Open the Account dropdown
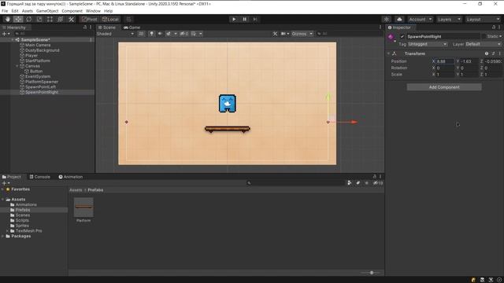This screenshot has height=283, width=504. (x=421, y=19)
